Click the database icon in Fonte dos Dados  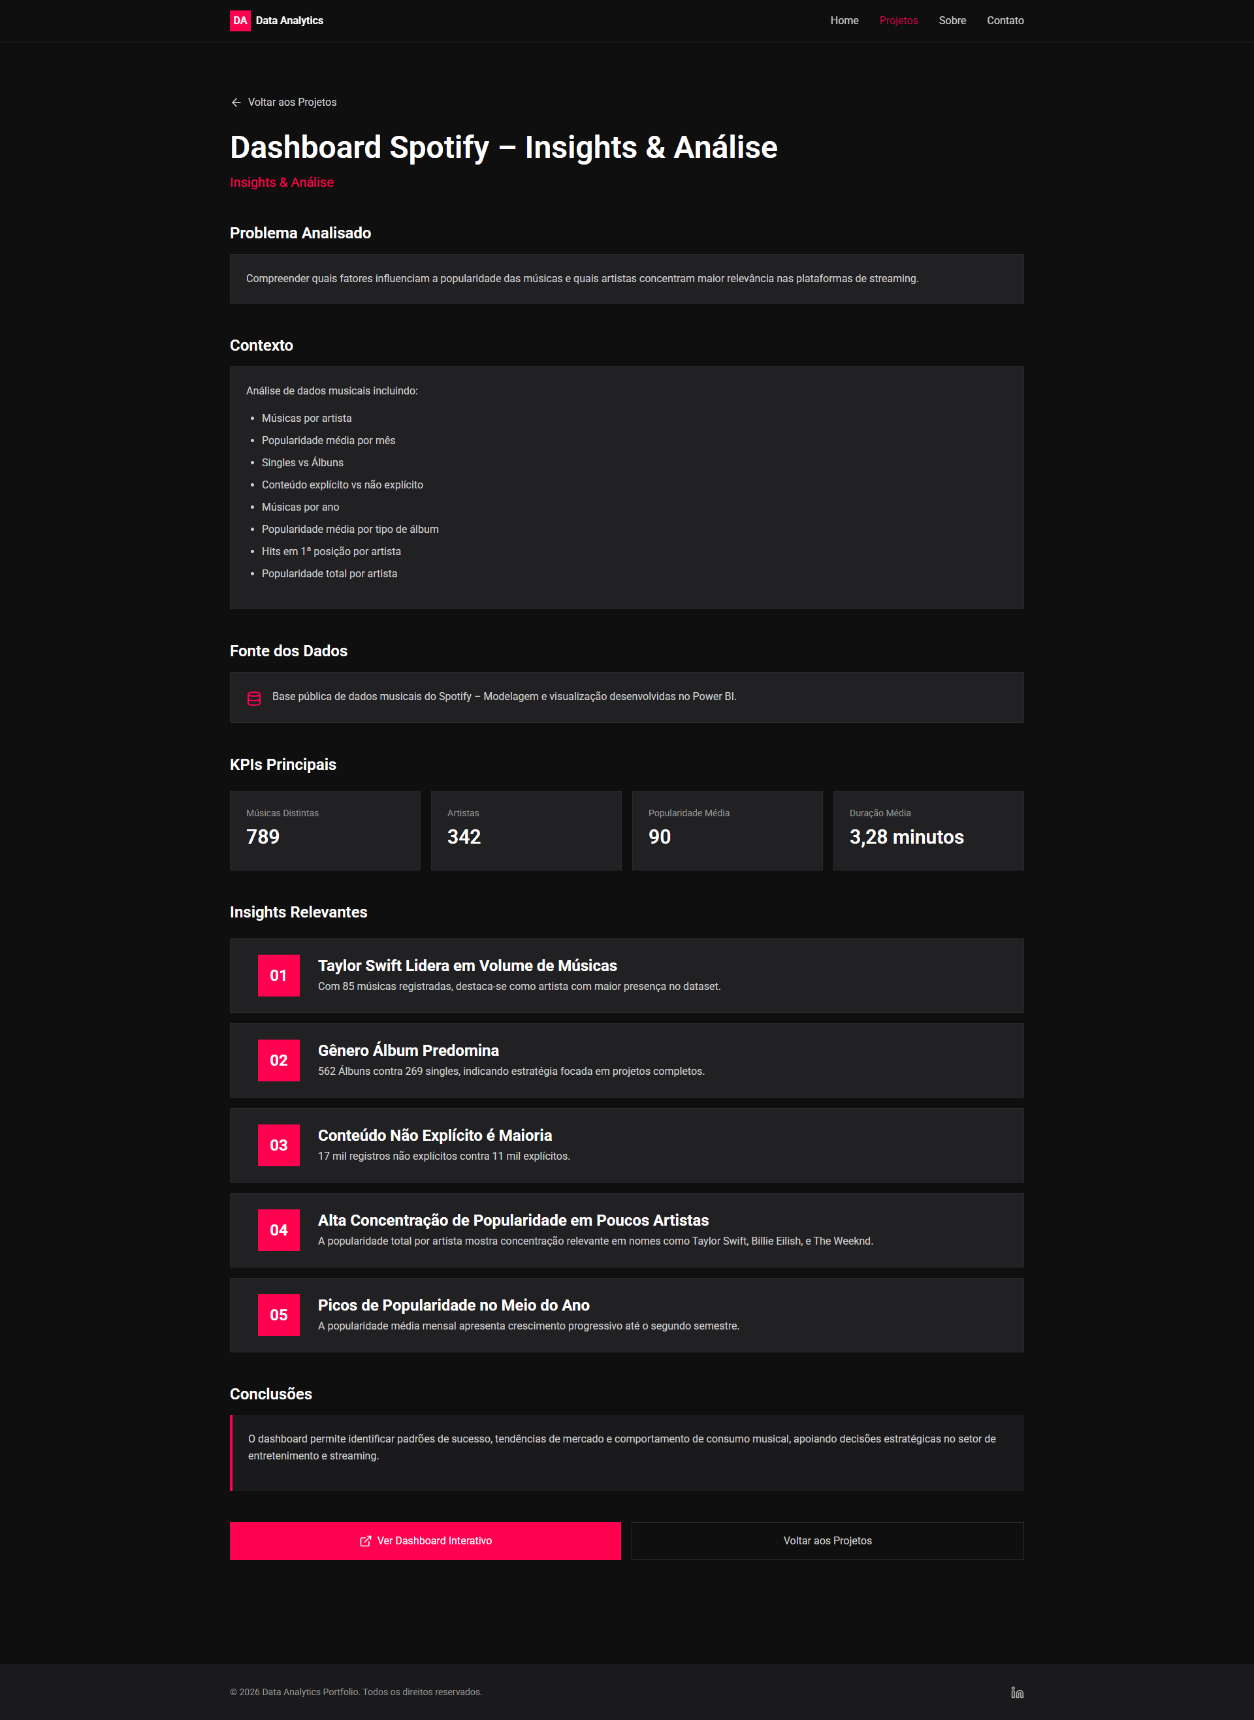(254, 698)
